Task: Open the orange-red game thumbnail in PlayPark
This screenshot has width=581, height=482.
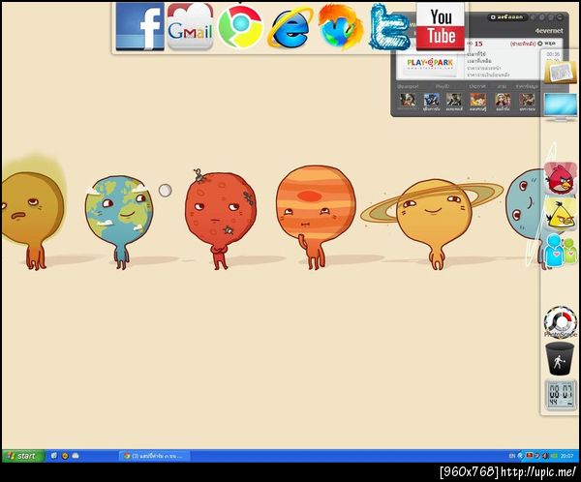Action: pos(477,100)
